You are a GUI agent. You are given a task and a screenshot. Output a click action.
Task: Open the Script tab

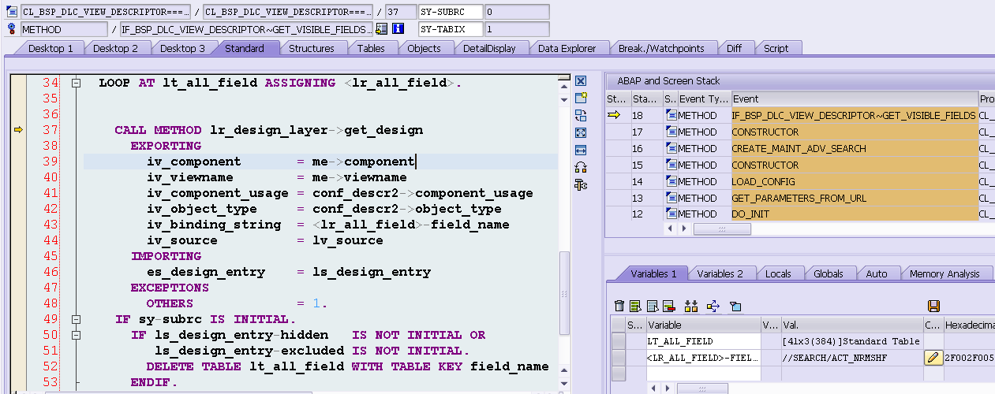click(776, 48)
